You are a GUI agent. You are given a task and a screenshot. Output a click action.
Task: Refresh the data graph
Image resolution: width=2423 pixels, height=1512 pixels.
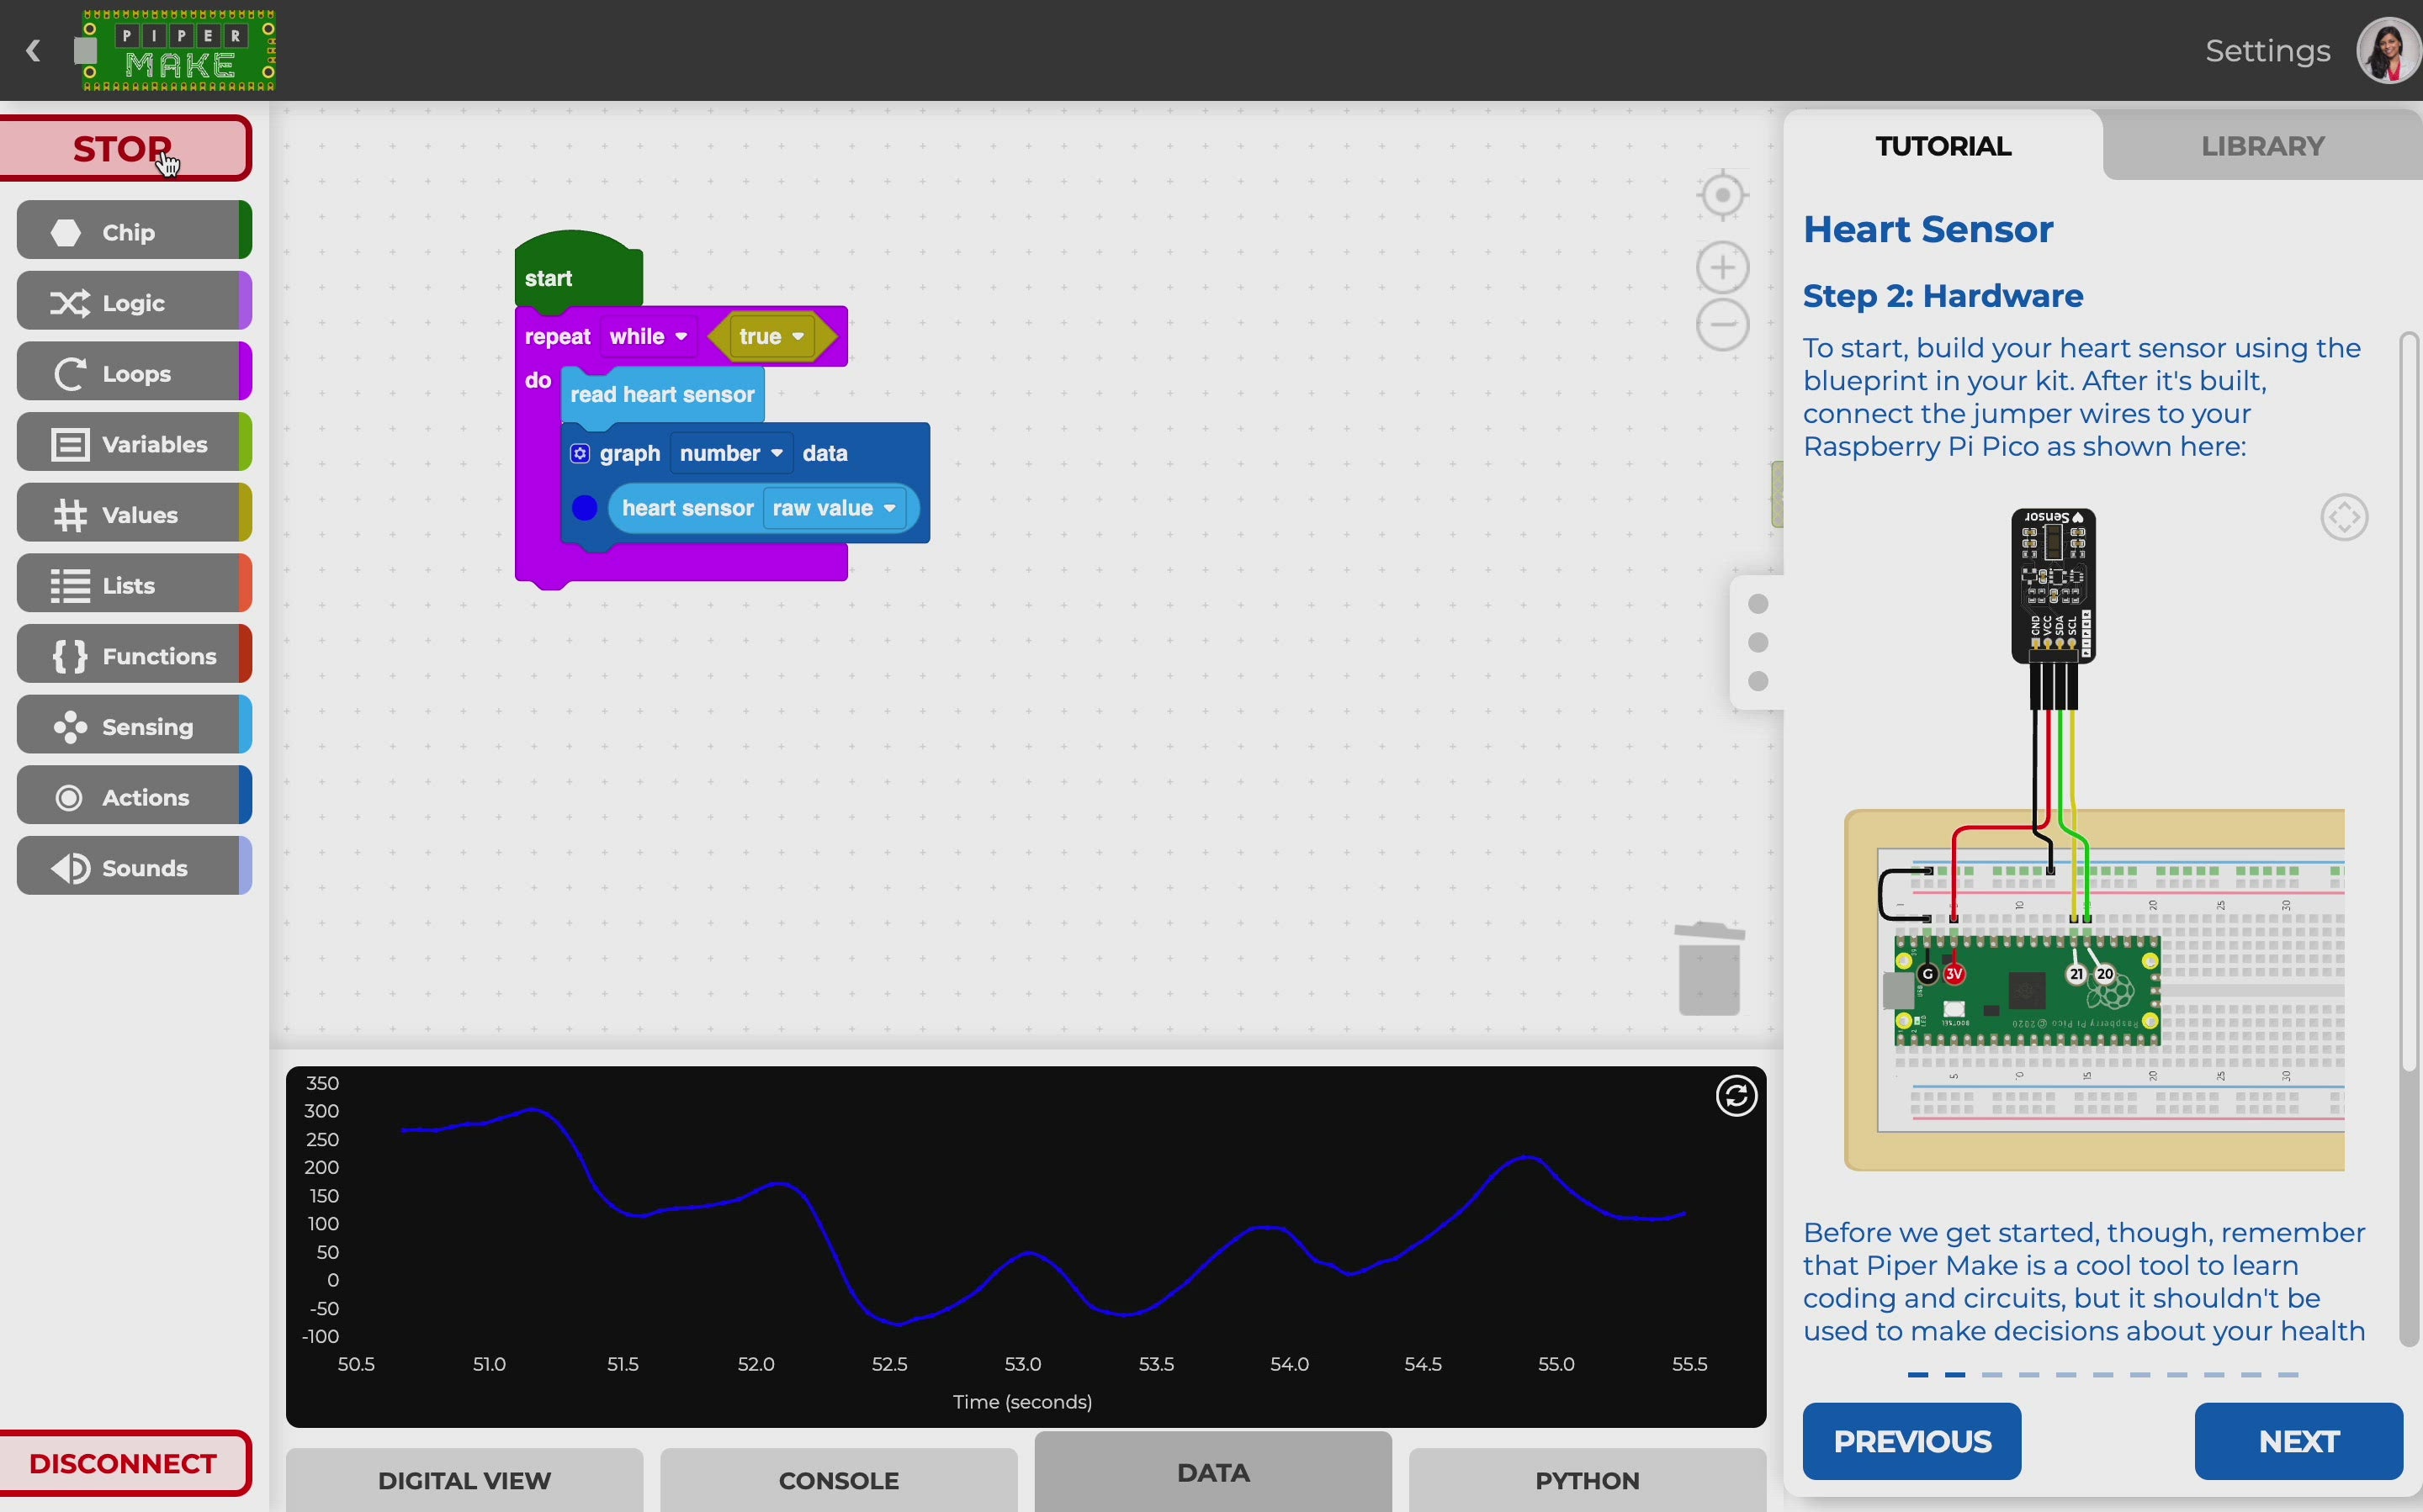pos(1736,1096)
